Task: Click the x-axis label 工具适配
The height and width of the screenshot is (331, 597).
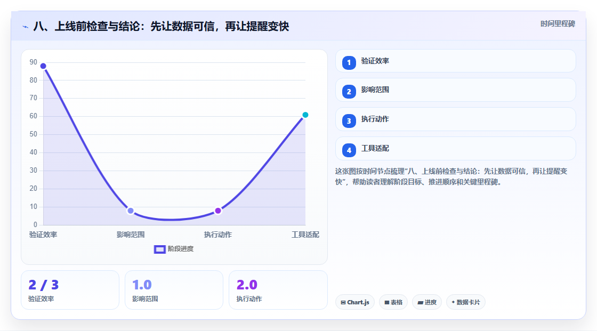Action: 305,235
